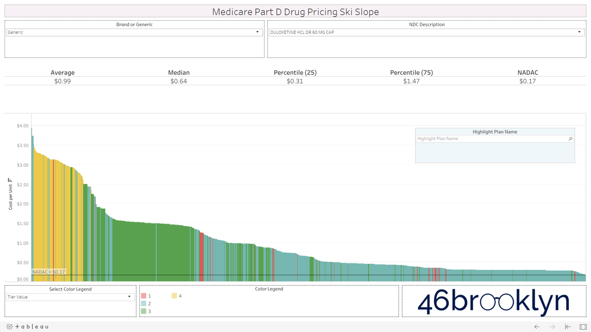
Task: Click the Percentile (75) header label
Action: click(411, 72)
